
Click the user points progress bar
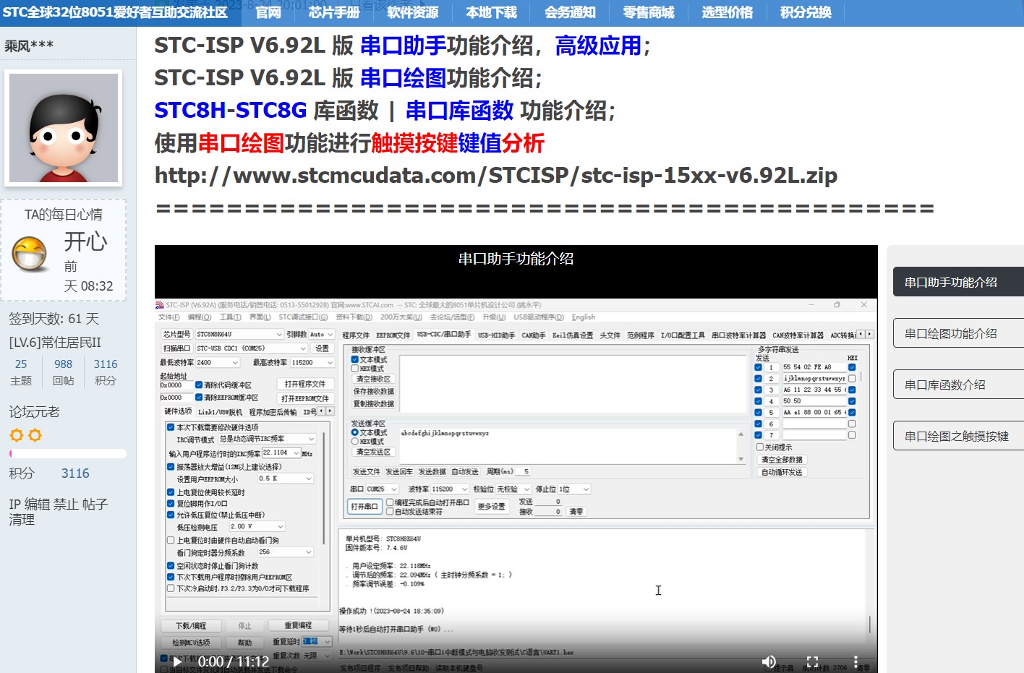(68, 454)
